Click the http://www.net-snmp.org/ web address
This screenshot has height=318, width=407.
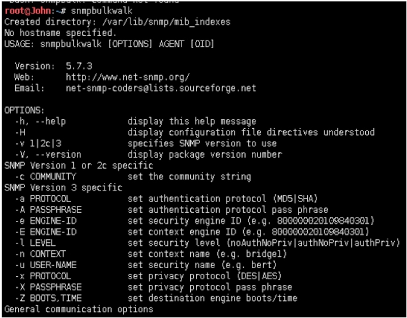point(128,77)
